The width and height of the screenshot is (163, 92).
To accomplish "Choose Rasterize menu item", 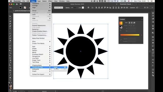I will 41,29.
